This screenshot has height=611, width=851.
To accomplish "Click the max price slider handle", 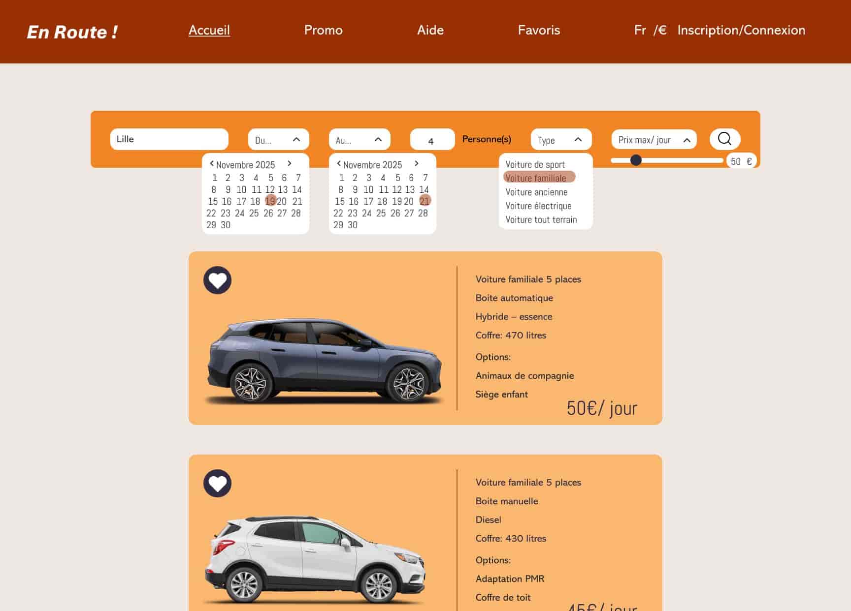I will [x=637, y=160].
